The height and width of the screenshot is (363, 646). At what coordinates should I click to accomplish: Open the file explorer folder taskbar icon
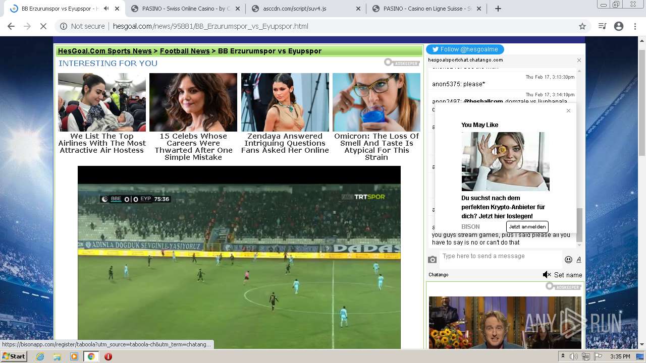coord(57,356)
